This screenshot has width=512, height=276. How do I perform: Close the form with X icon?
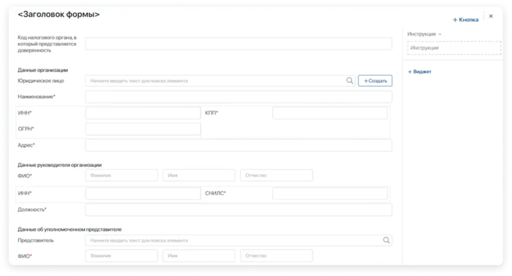pyautogui.click(x=491, y=16)
